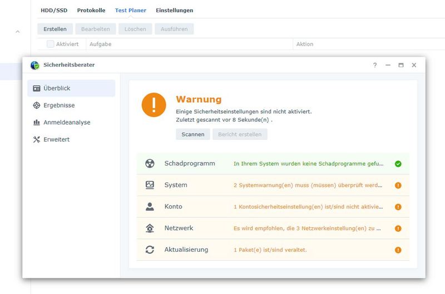Toggle the Aktiviert header checkbox
Viewport: 445px width, 294px height.
click(50, 44)
